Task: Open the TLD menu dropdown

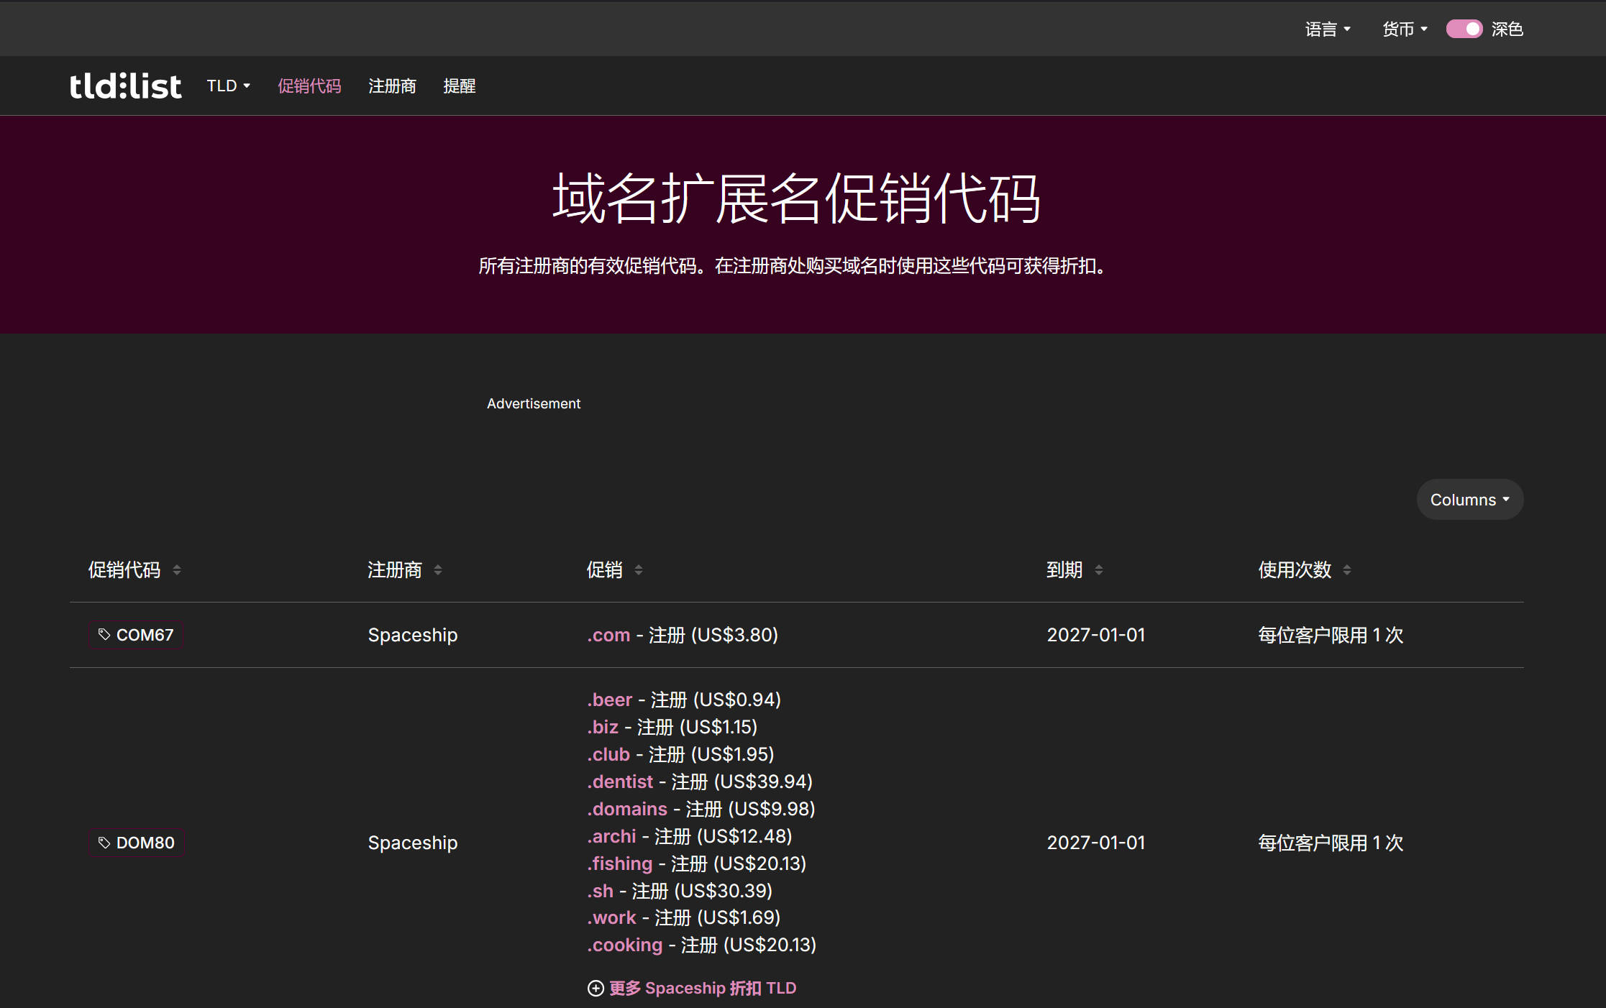Action: tap(229, 86)
